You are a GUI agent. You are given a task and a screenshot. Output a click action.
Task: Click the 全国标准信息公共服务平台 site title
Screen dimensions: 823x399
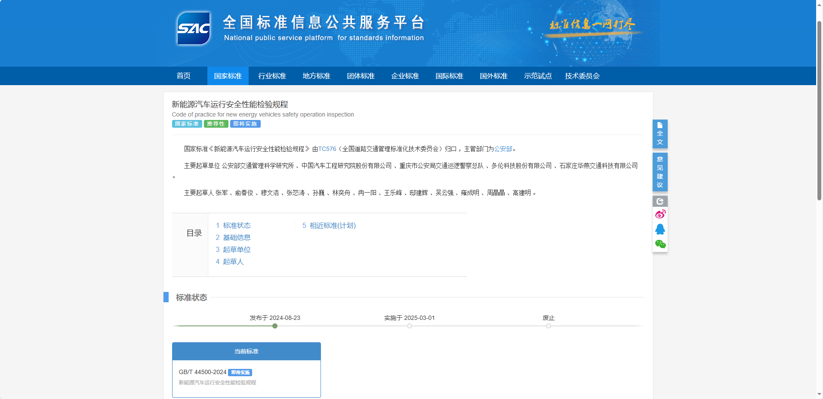pos(324,22)
